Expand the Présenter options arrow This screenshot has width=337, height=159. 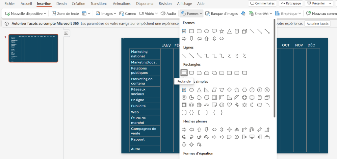(x=330, y=3)
